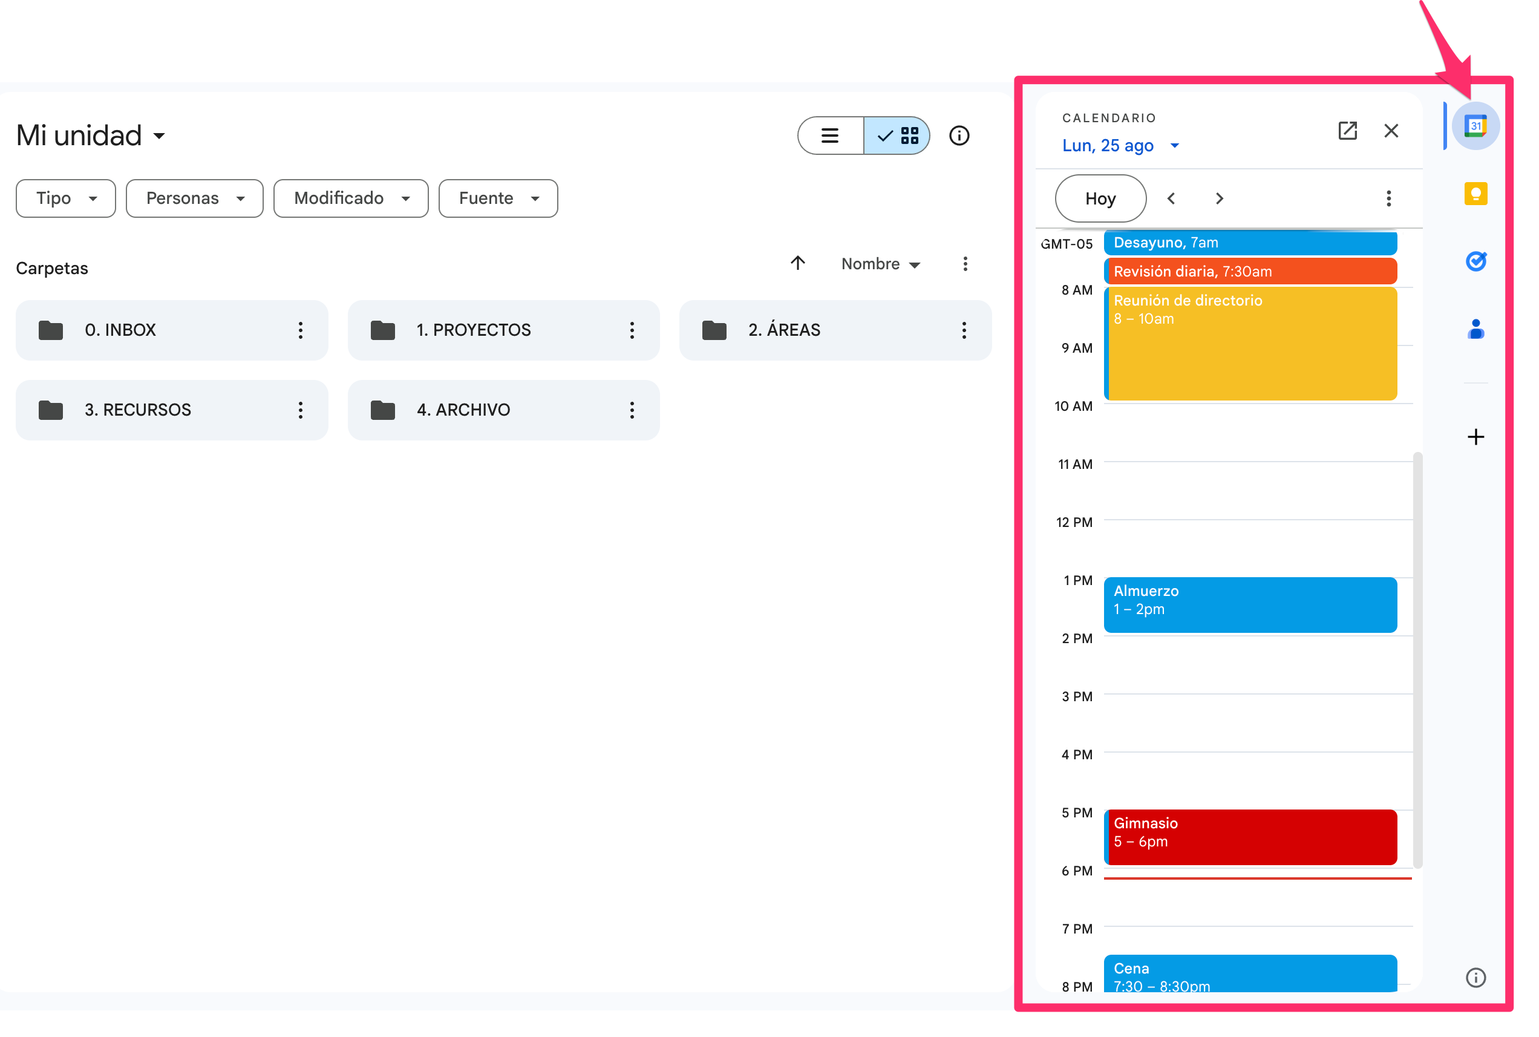Open calendar panel three-dot options menu

(1388, 198)
